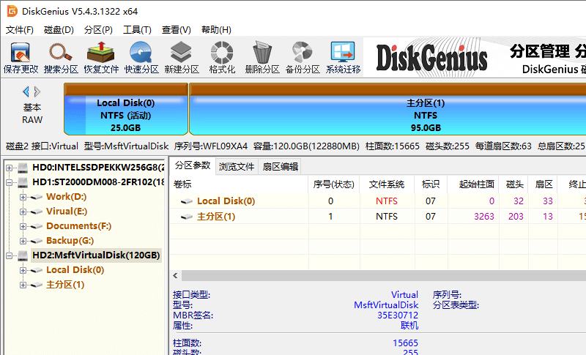Viewport: 586px width, 355px height.
Task: Open the 文件(F) menu
Action: tap(20, 30)
